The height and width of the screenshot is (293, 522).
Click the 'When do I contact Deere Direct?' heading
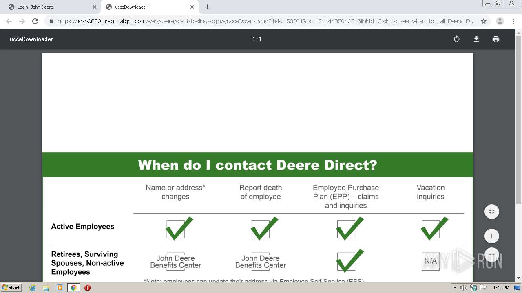click(257, 165)
